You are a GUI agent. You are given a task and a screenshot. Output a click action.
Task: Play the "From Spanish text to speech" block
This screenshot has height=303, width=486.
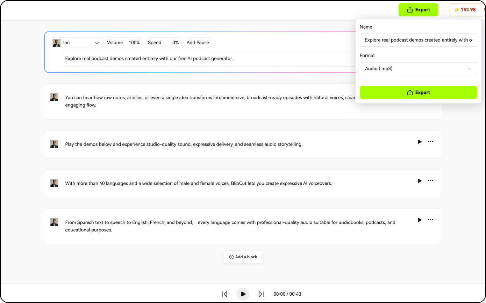[x=420, y=220]
